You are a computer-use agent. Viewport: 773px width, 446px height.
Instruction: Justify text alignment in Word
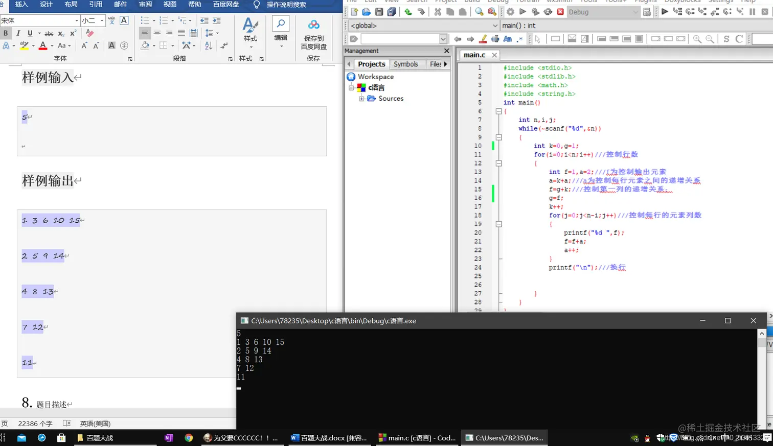pos(181,33)
